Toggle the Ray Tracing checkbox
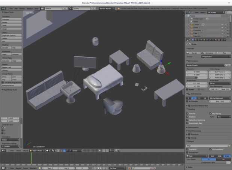 tap(210, 114)
